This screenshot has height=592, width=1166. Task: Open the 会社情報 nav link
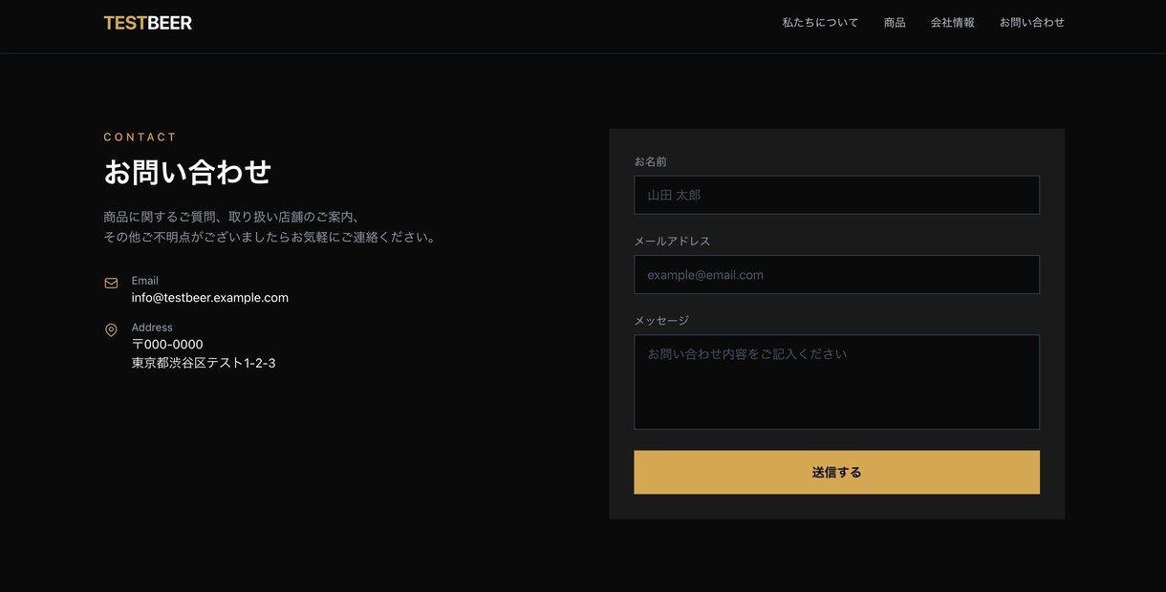953,23
